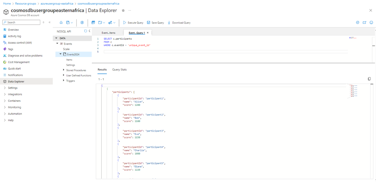The width and height of the screenshot is (376, 182).
Task: Expand the New Stored Procedure dropdown arrow
Action: (x=114, y=23)
